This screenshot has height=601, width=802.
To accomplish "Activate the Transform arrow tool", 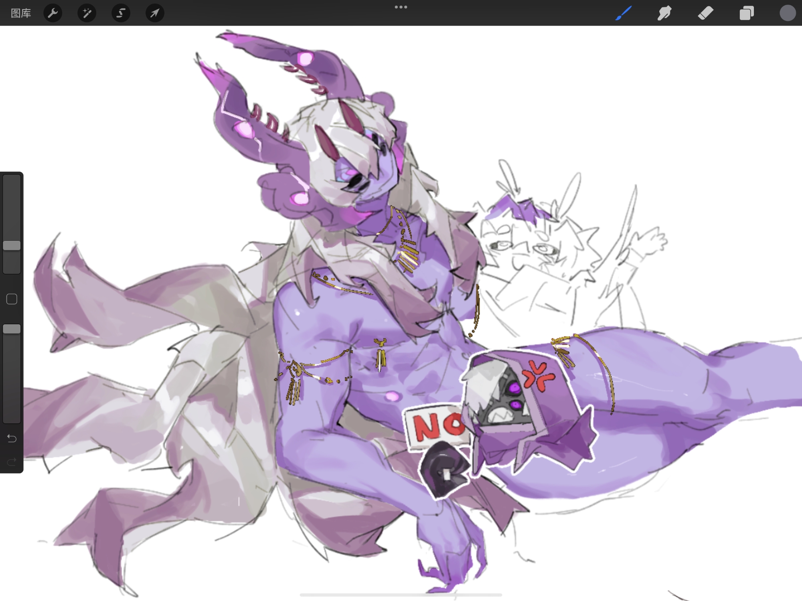I will pyautogui.click(x=155, y=13).
